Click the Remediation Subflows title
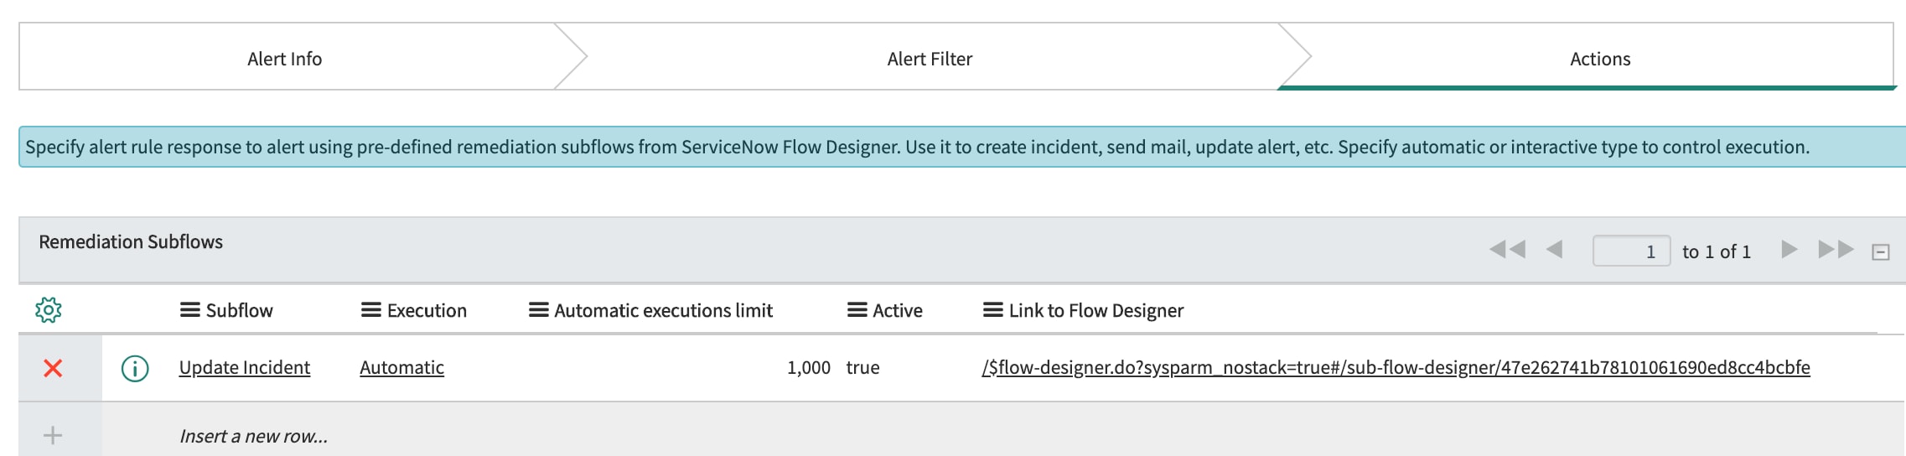This screenshot has width=1906, height=456. pyautogui.click(x=131, y=242)
